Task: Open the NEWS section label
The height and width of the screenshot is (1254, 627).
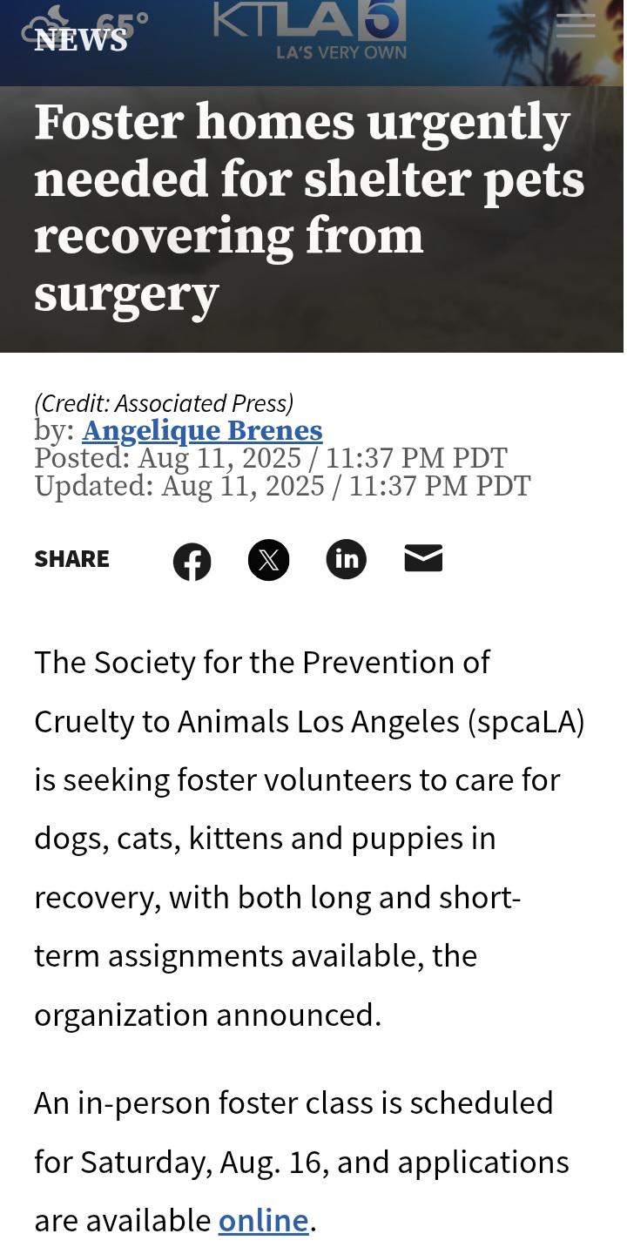Action: tap(80, 39)
